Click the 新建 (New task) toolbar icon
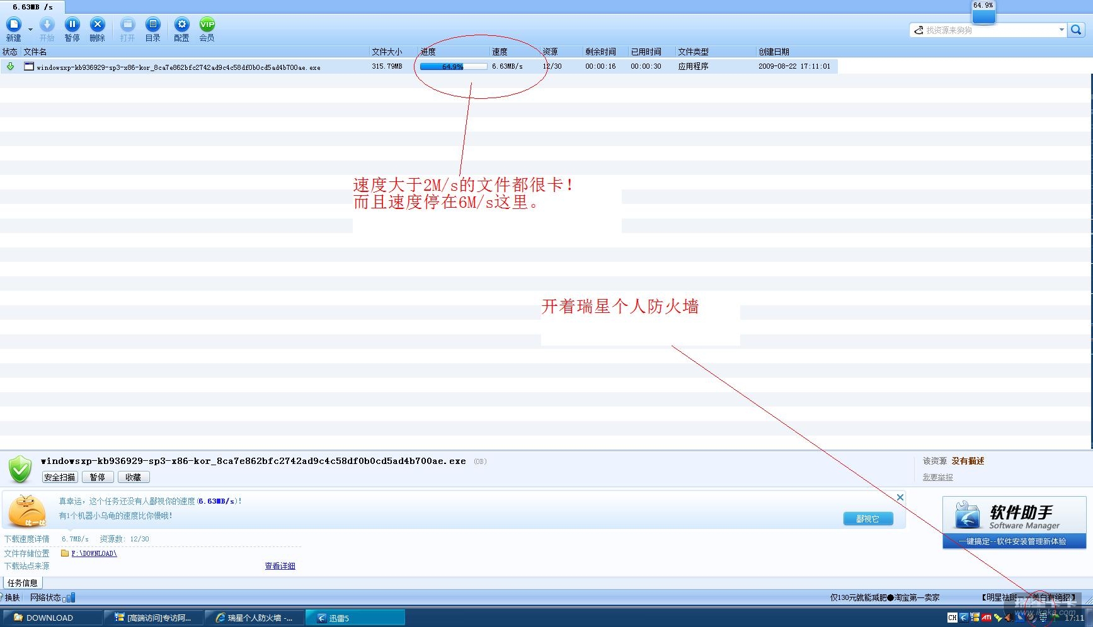This screenshot has height=627, width=1093. coord(14,25)
